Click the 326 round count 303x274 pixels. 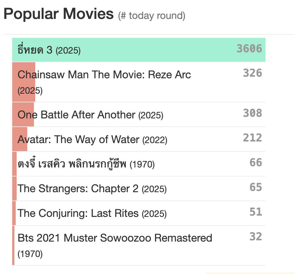[252, 73]
